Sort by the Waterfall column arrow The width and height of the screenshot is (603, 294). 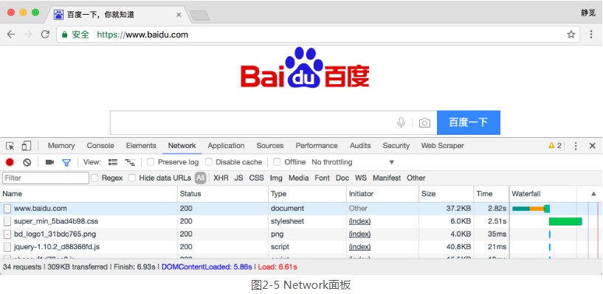(x=593, y=195)
